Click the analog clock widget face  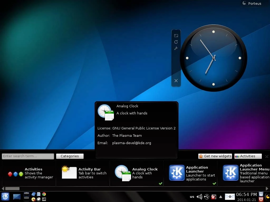214,58
